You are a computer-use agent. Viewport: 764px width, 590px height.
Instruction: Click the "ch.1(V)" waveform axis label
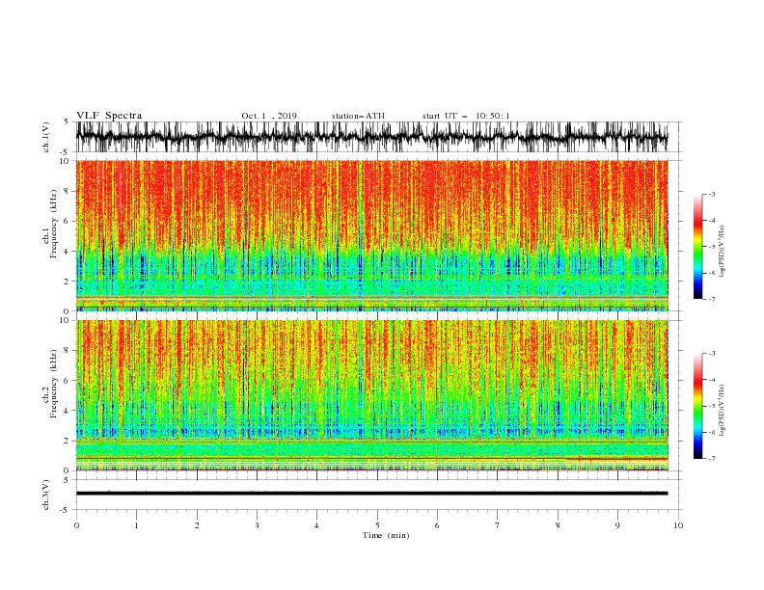[x=46, y=137]
